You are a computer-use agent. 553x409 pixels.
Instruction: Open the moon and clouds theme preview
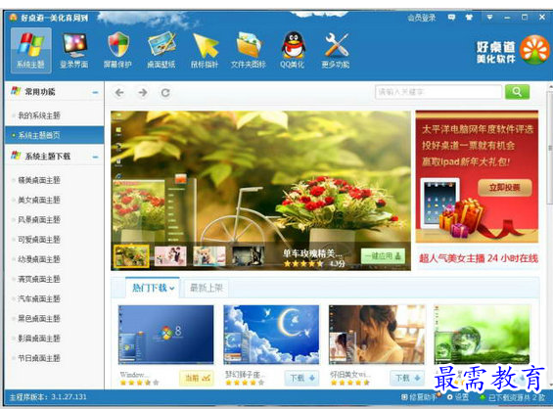[x=271, y=335]
